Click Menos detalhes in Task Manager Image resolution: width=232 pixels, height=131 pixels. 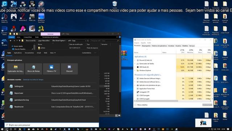tap(141, 105)
